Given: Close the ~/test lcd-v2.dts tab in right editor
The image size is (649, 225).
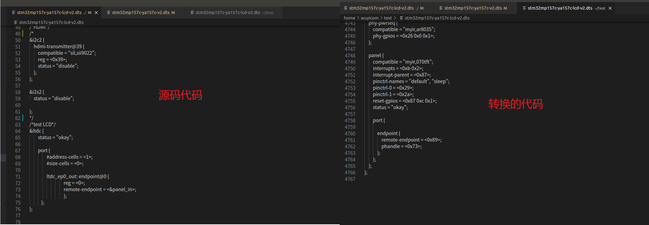Looking at the screenshot, I should (x=610, y=8).
